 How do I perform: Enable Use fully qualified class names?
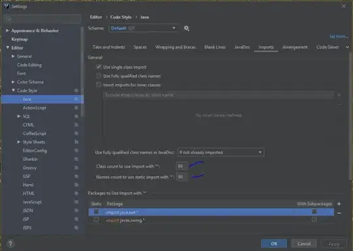99,76
